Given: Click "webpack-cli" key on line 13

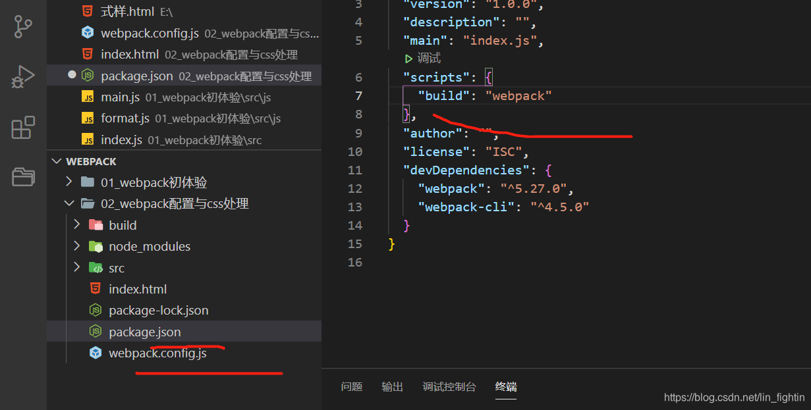Looking at the screenshot, I should tap(466, 207).
